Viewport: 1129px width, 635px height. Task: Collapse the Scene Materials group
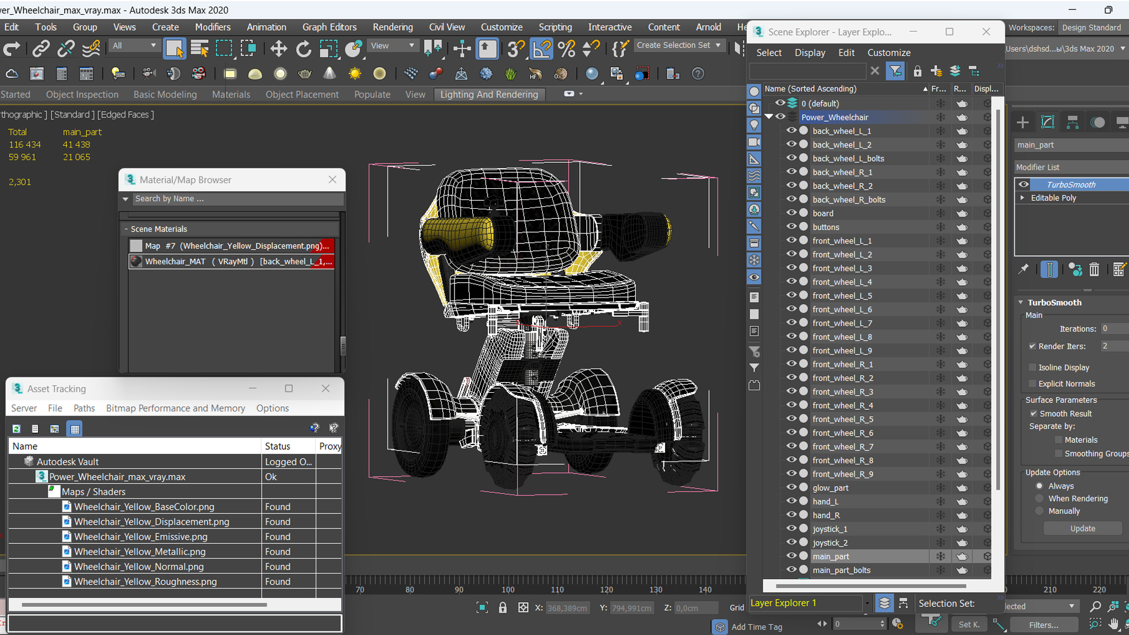(126, 229)
